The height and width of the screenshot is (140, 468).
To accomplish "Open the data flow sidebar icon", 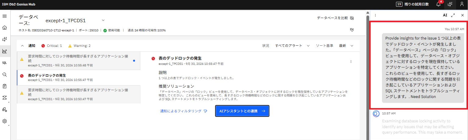I will pyautogui.click(x=5, y=98).
